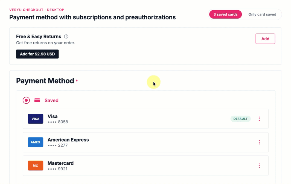The image size is (291, 184).
Task: Click Add for $2.98 USD button
Action: [37, 54]
